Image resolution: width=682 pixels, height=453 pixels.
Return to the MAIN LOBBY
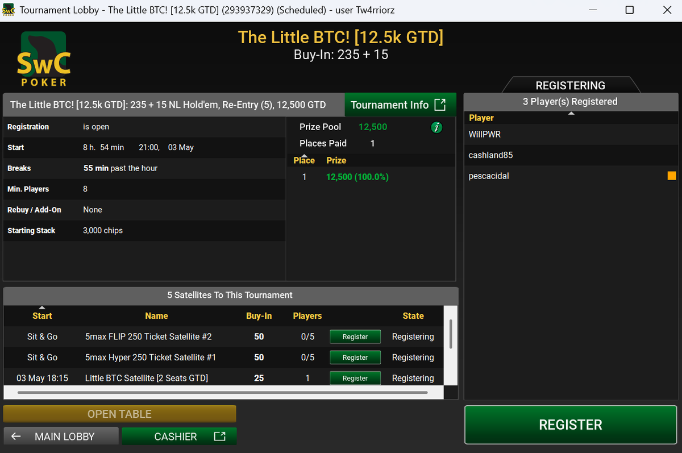tap(61, 437)
